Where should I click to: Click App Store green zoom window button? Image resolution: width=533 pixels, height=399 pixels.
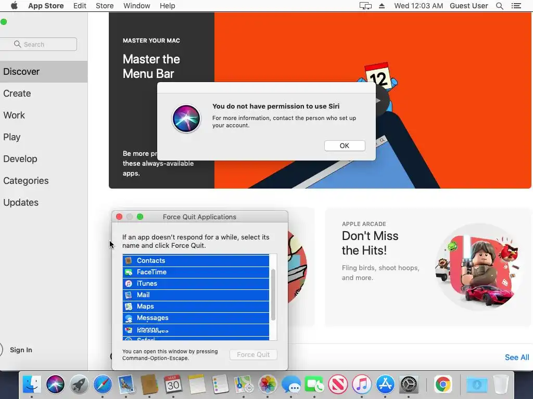tap(4, 22)
